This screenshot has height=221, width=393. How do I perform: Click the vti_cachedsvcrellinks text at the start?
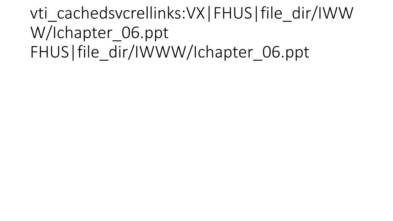point(107,13)
